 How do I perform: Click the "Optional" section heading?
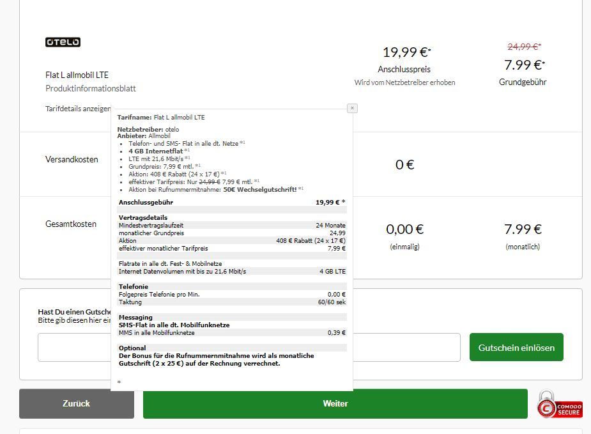[132, 348]
